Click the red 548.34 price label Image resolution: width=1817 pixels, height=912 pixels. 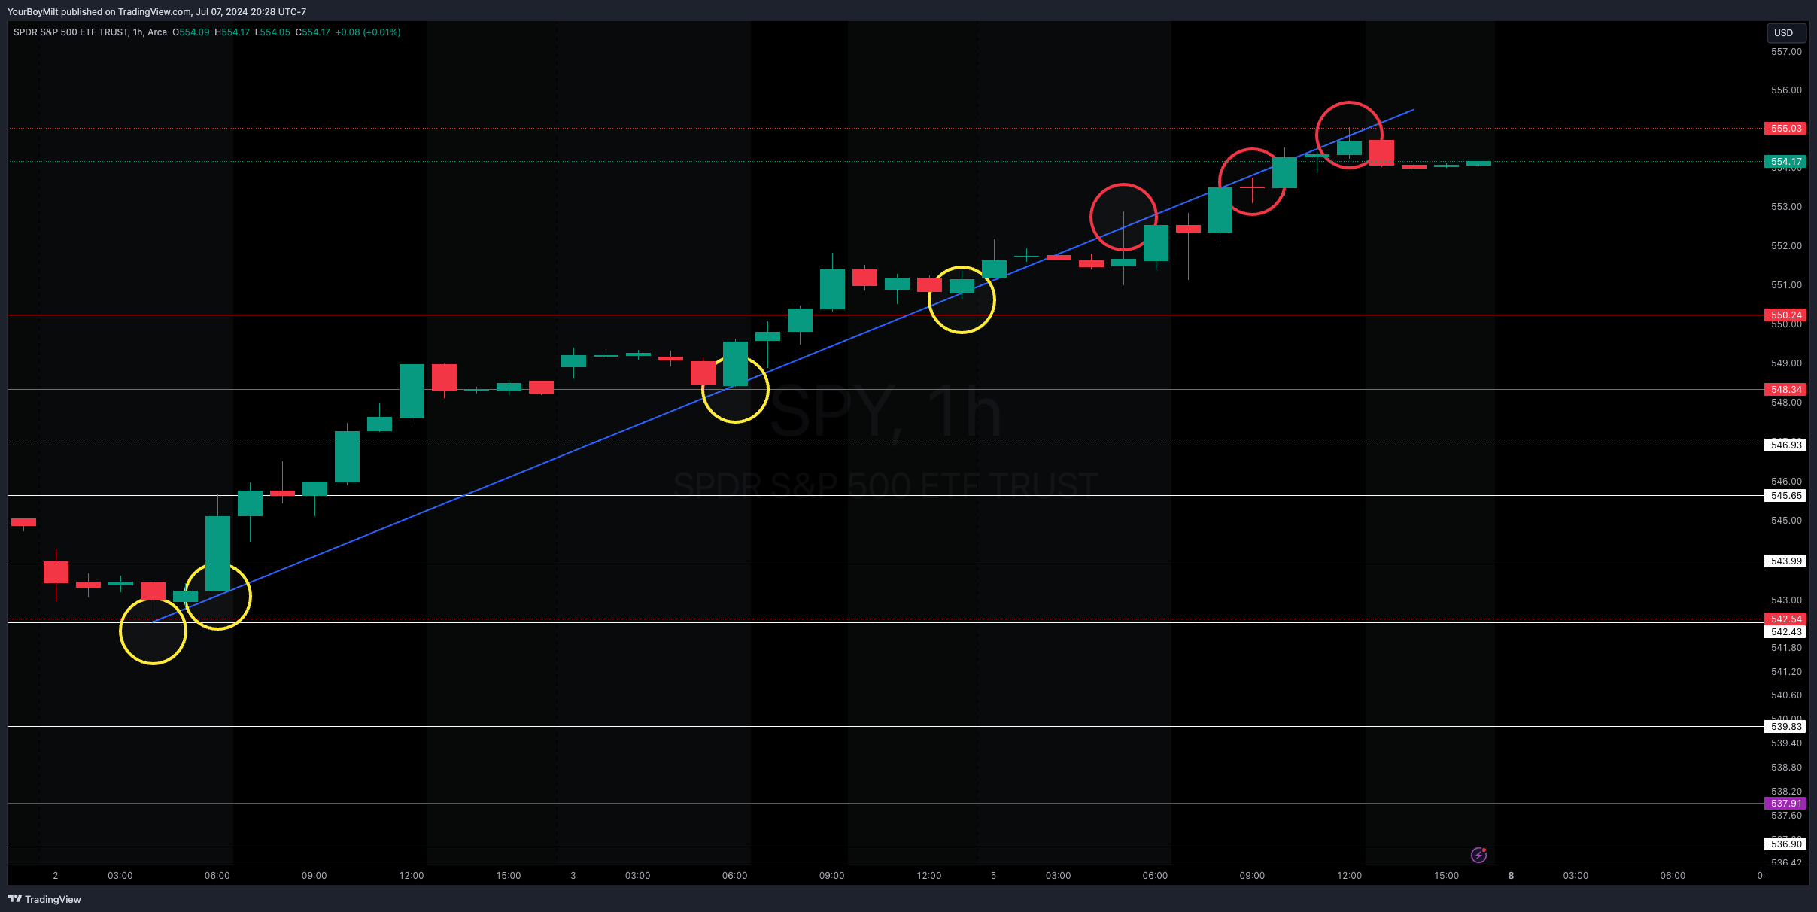1785,390
